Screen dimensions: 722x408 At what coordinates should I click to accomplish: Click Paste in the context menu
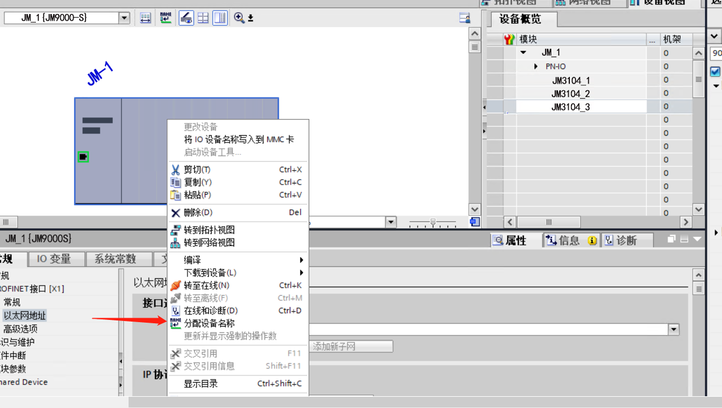[x=238, y=195]
